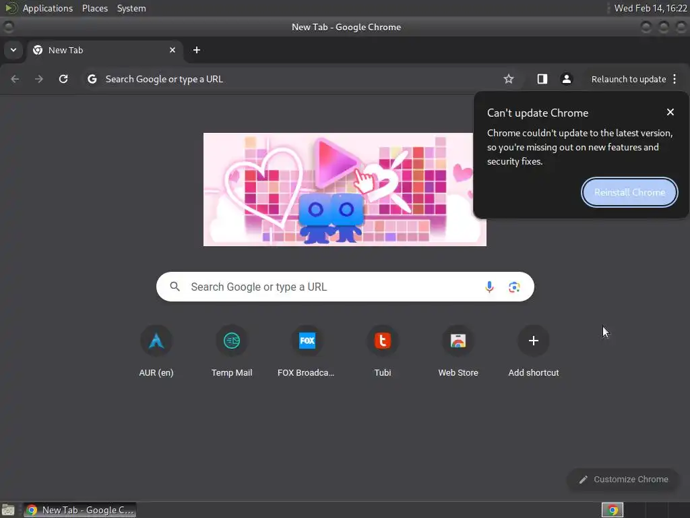Screen dimensions: 690x518
Task: Select the New Tab tab
Action: coord(104,50)
